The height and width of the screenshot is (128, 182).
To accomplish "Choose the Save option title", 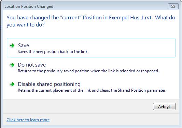I will (x=23, y=45).
